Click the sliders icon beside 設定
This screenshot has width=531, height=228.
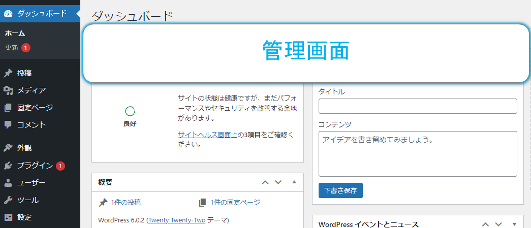[8, 217]
